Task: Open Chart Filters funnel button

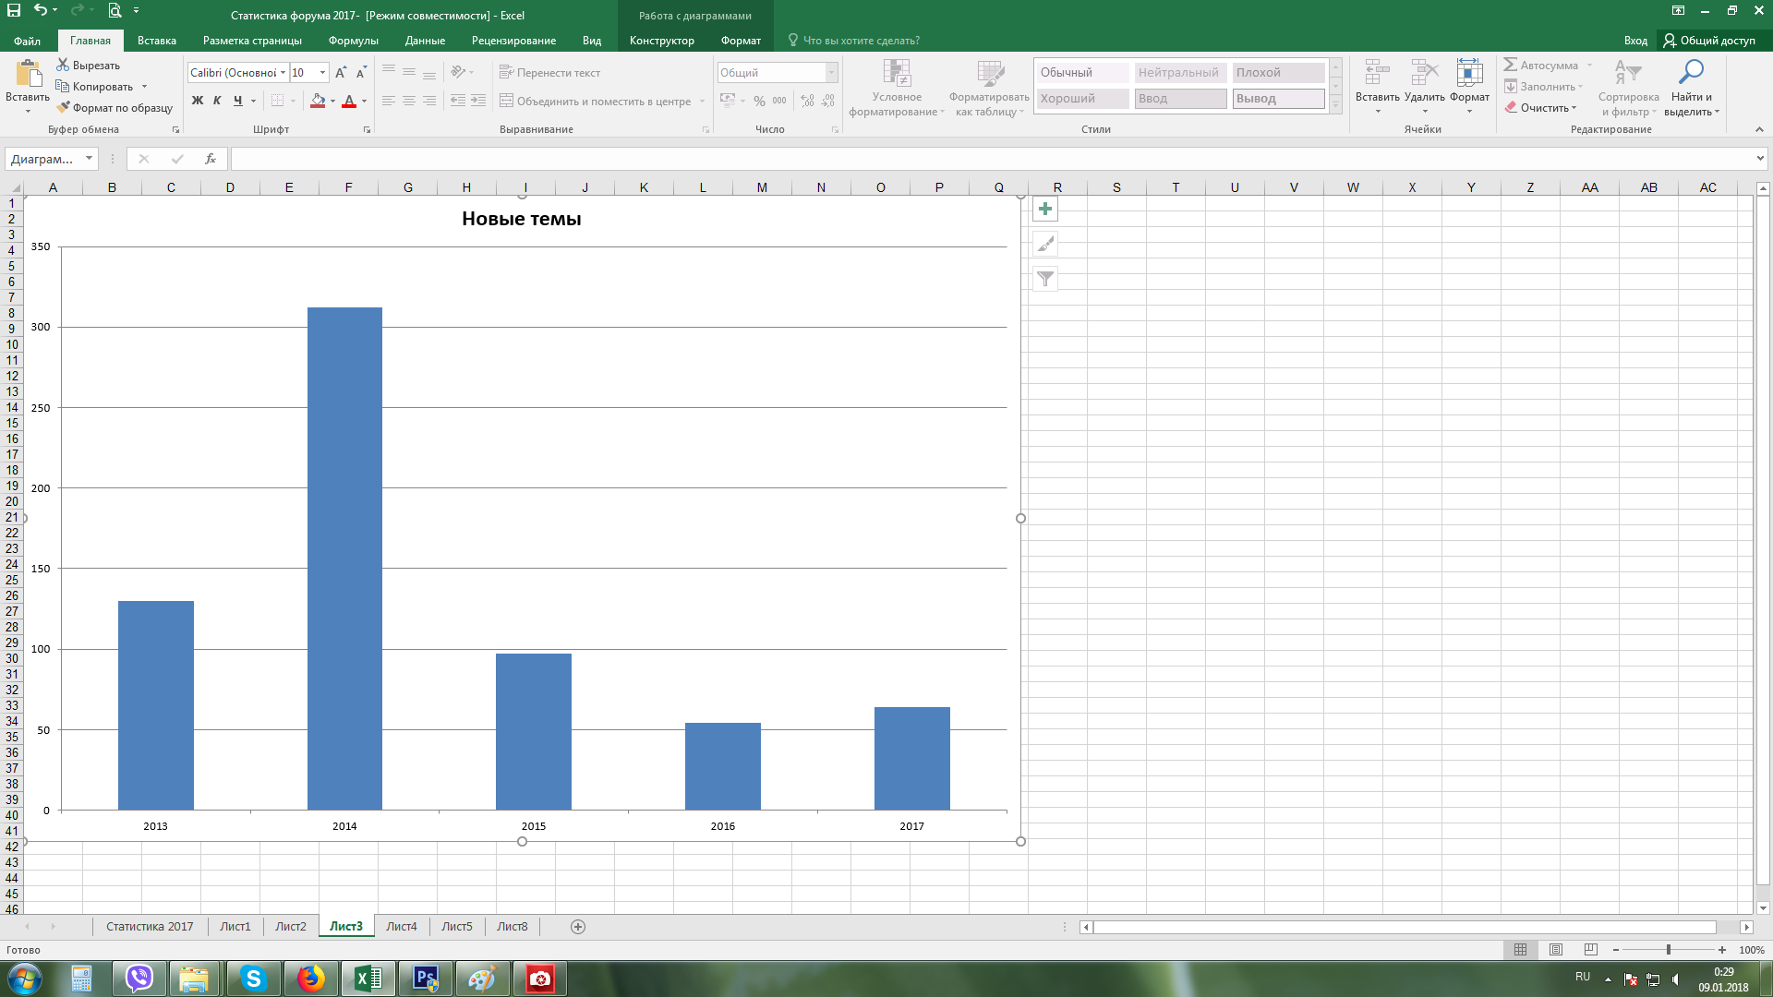Action: tap(1045, 279)
